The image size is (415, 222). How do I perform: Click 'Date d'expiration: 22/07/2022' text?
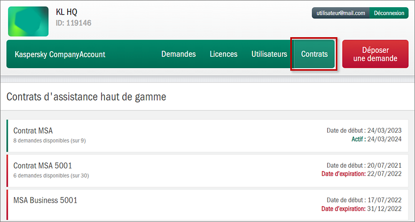(x=361, y=174)
